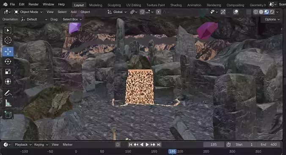Open the viewport Add menu
The width and height of the screenshot is (286, 155).
click(x=74, y=12)
